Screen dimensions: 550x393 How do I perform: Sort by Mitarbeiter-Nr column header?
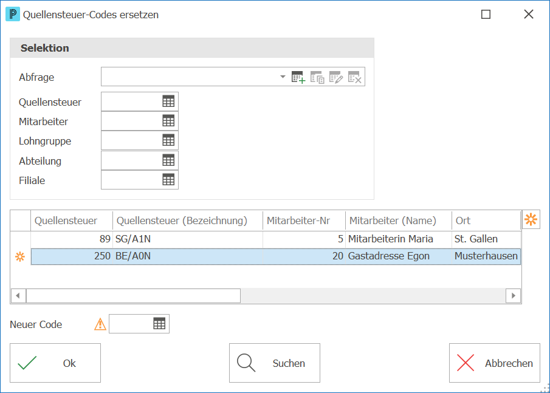(304, 220)
